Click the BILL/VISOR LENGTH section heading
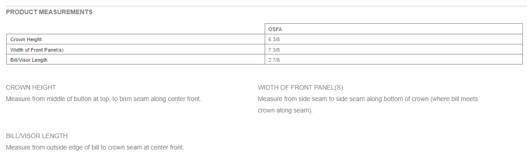Image resolution: width=527 pixels, height=166 pixels. tap(37, 136)
